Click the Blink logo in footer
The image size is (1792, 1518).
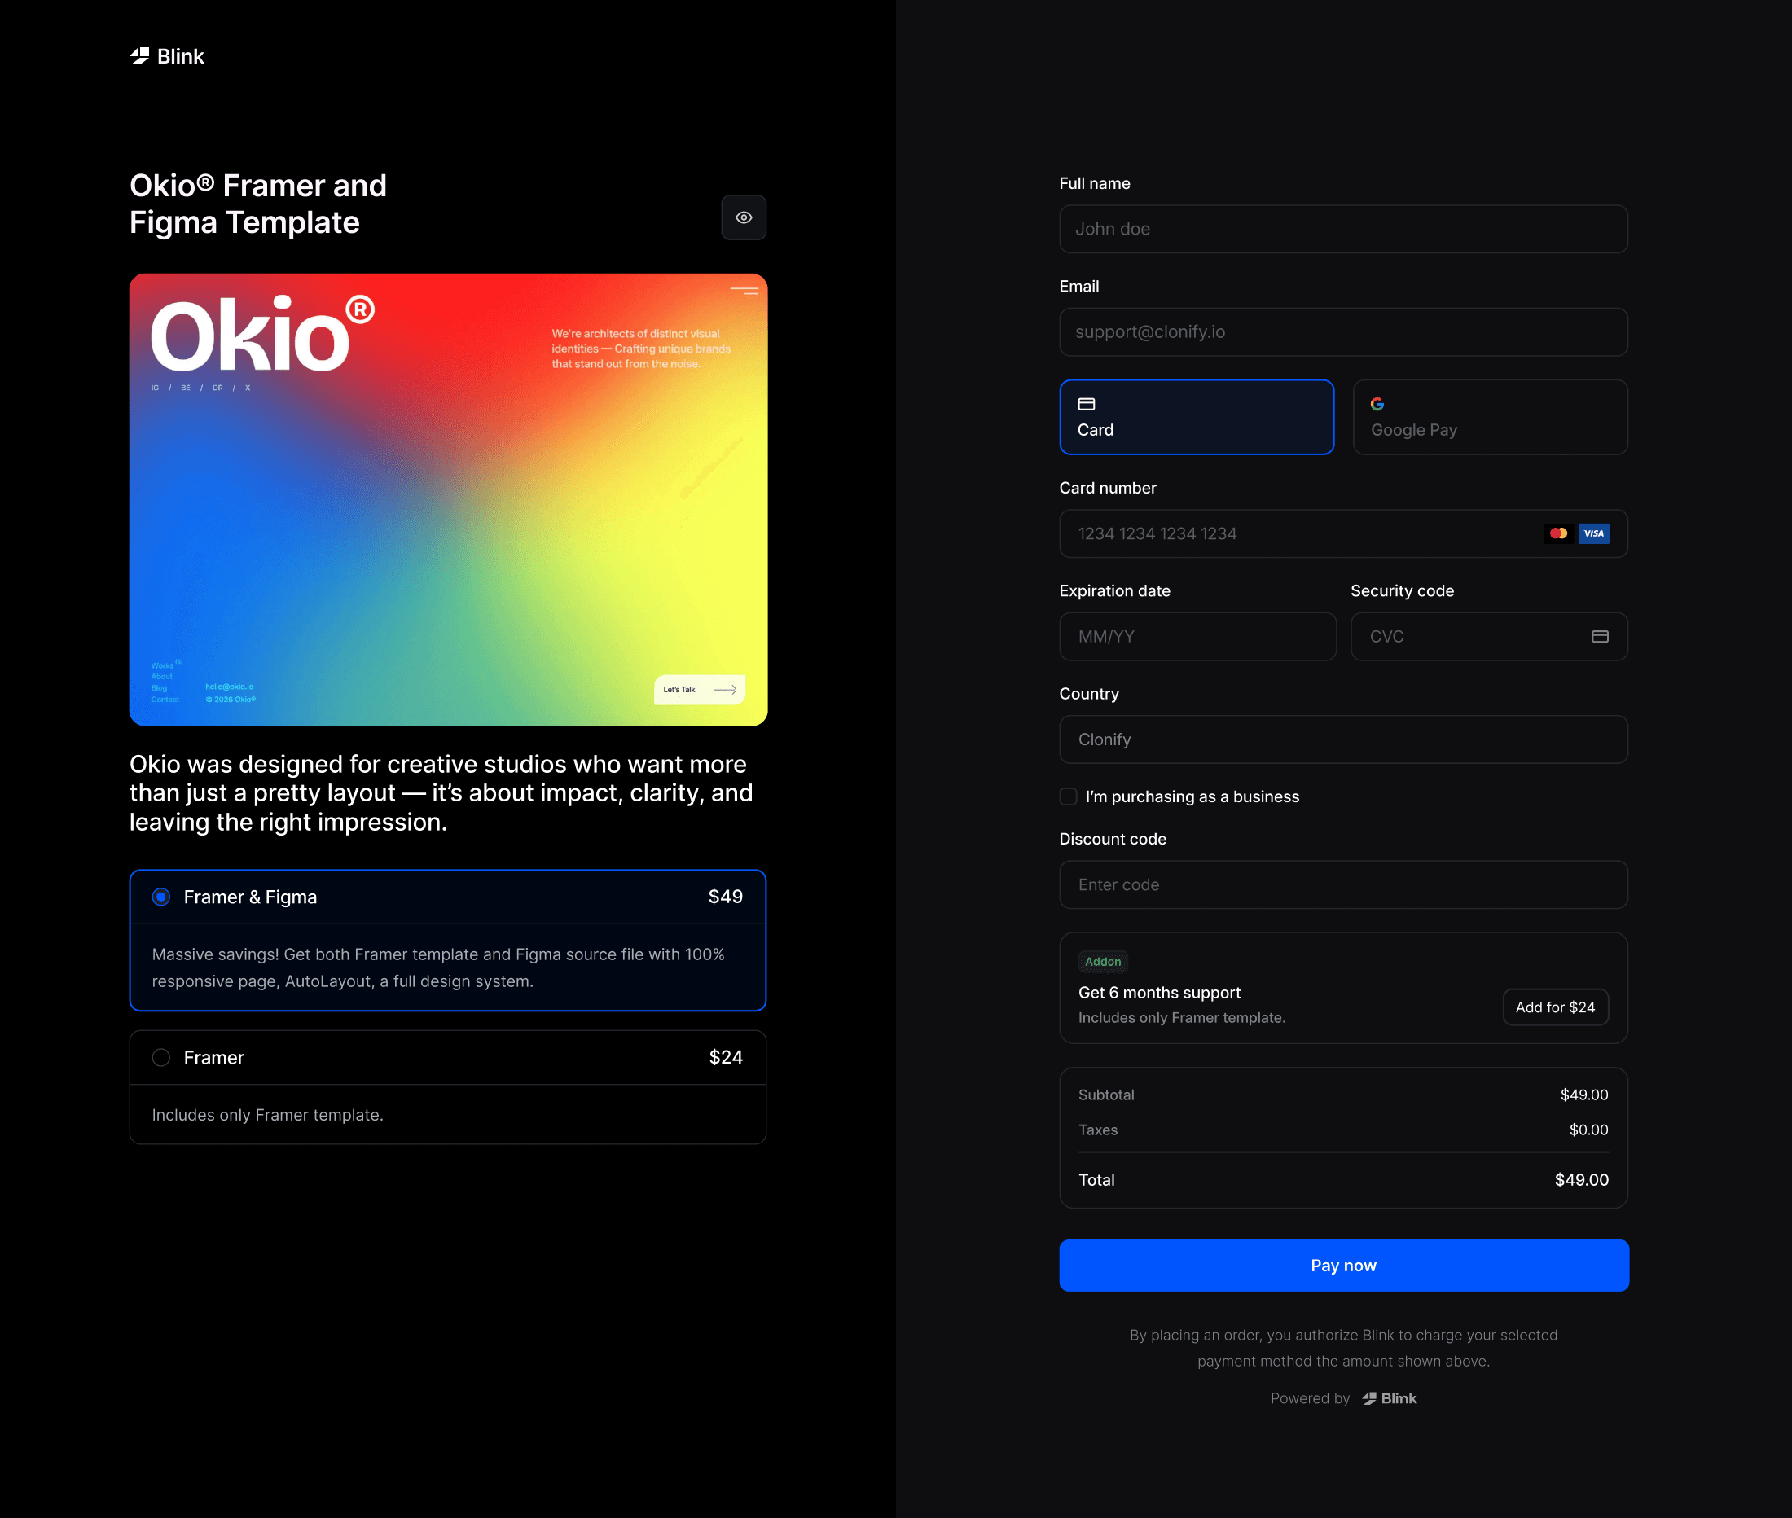(1389, 1398)
